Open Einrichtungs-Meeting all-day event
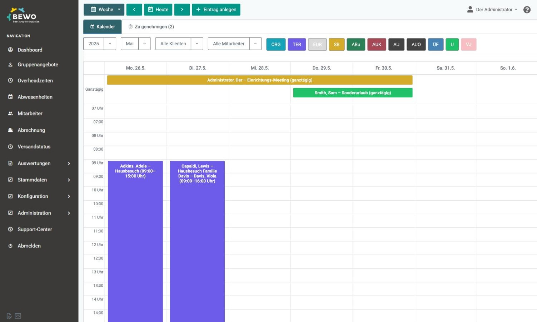 (x=260, y=80)
